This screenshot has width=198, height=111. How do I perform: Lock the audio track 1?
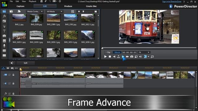point(13,83)
